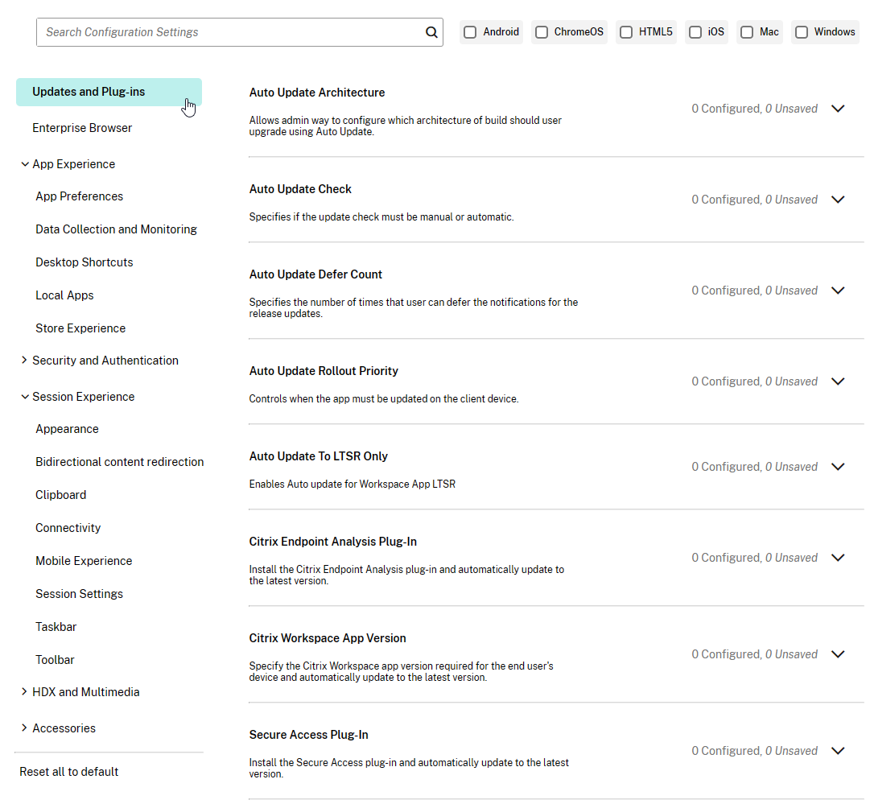Expand the HDX and Multimedia section
870x804 pixels.
24,691
